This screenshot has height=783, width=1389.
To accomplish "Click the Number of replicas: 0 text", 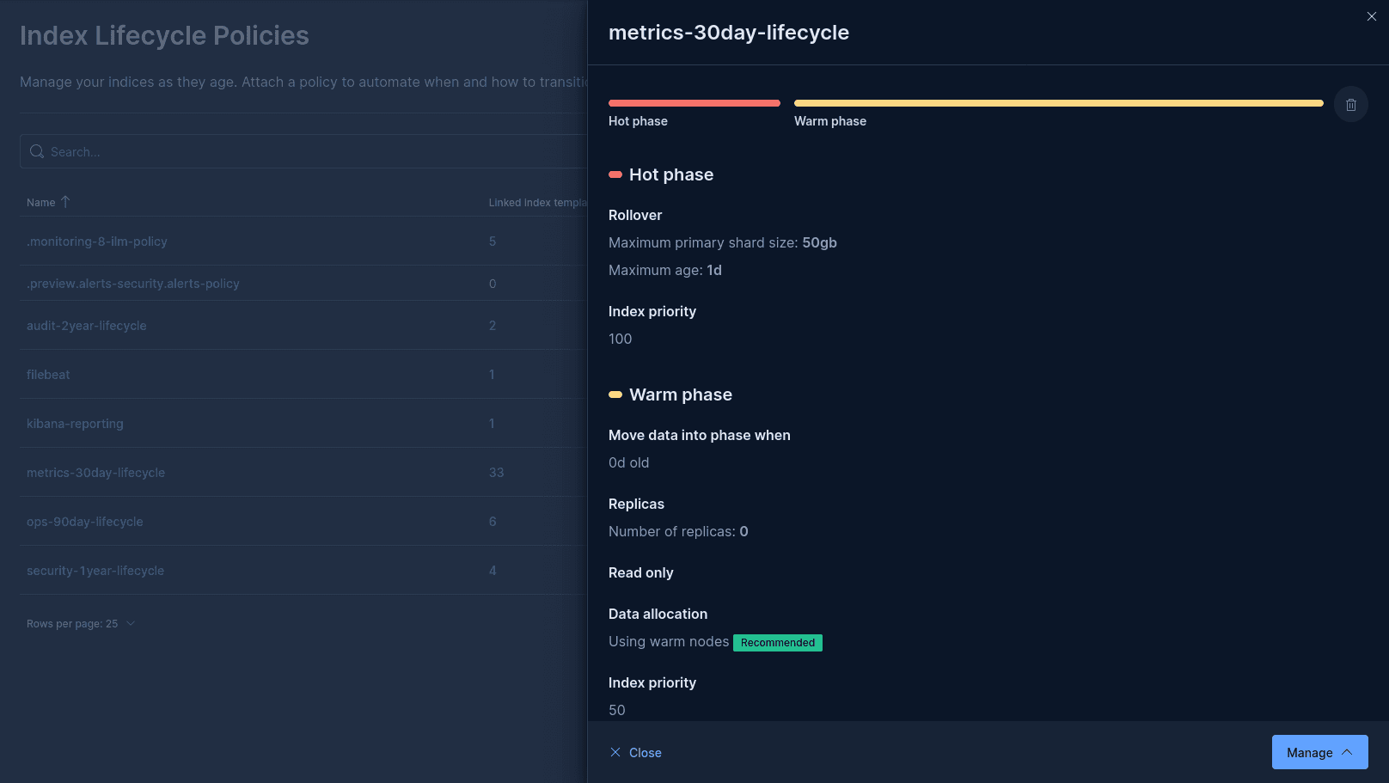I will (678, 531).
